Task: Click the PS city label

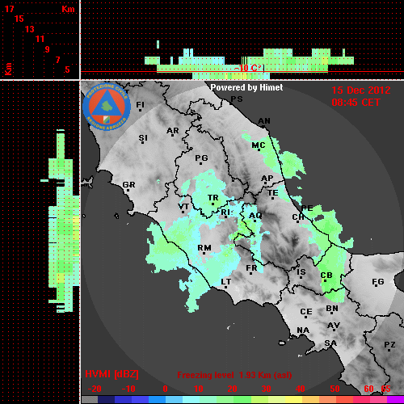Action: [x=237, y=99]
